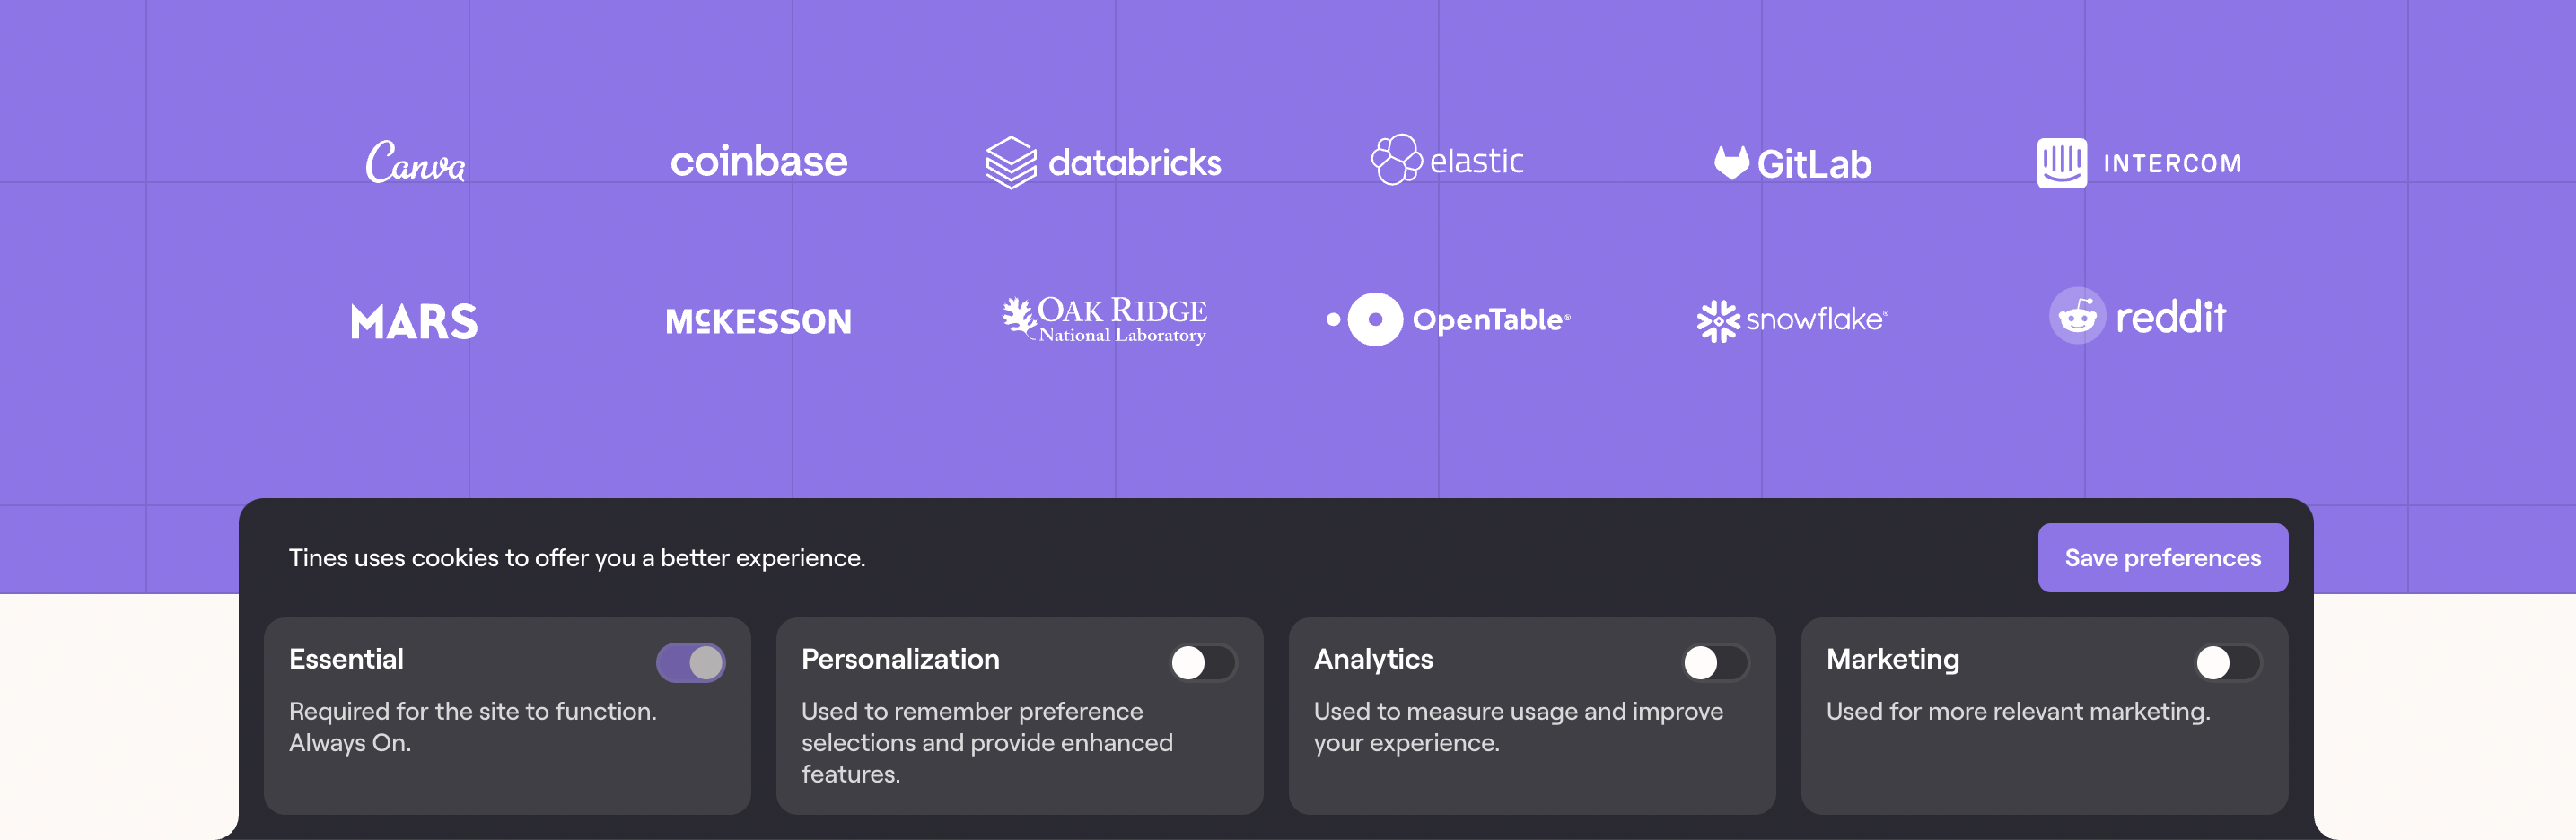Enable the Marketing cookies switch
The image size is (2576, 840).
pyautogui.click(x=2226, y=662)
